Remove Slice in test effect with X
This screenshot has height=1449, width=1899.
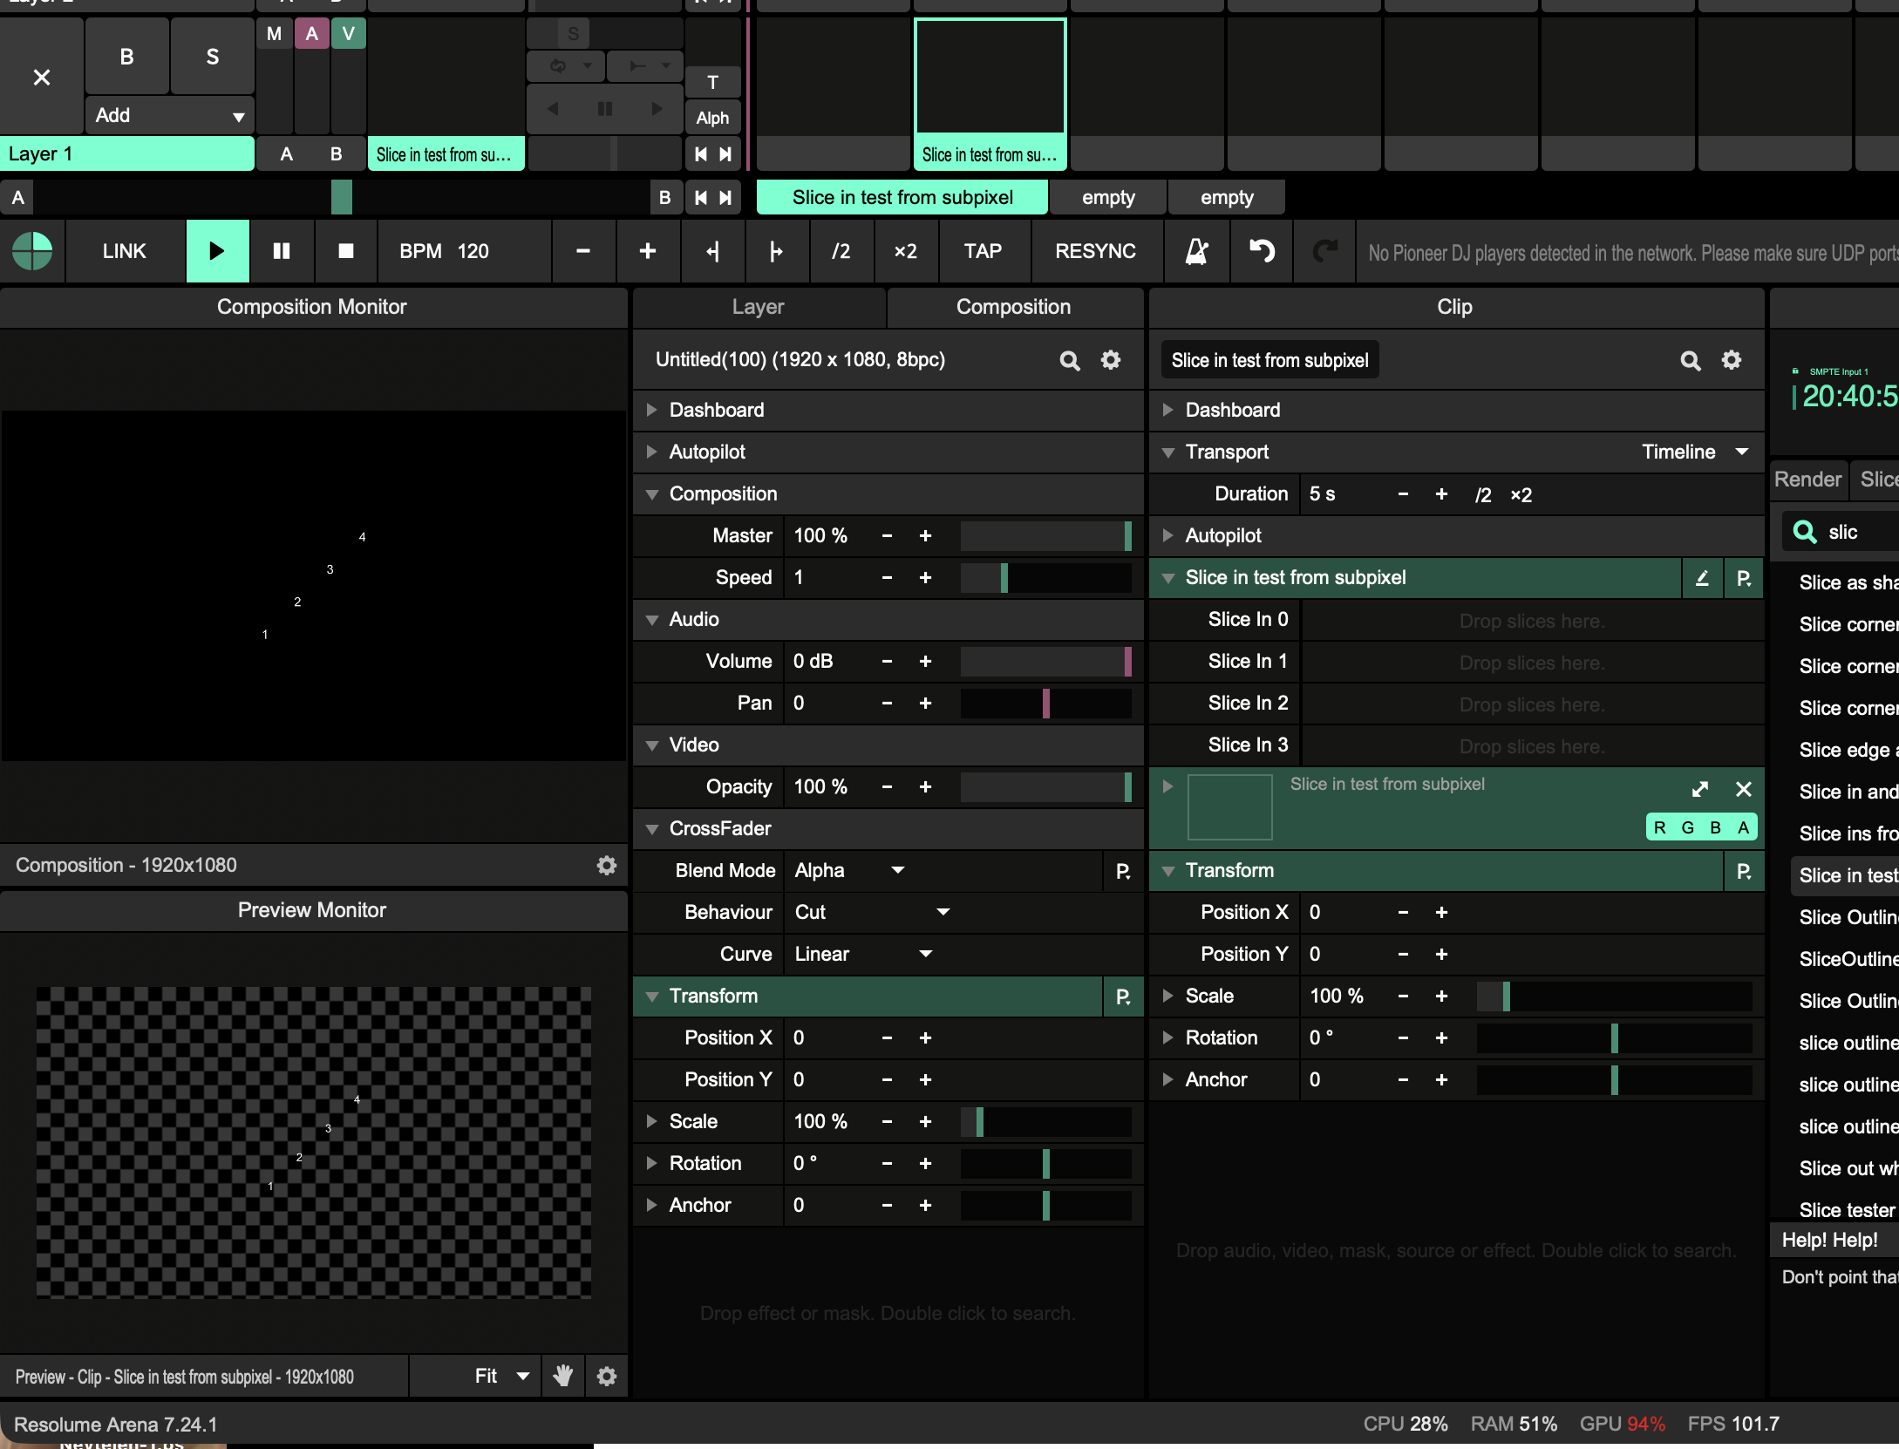pyautogui.click(x=1743, y=789)
